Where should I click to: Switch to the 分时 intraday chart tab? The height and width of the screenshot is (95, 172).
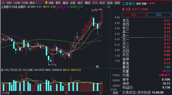[9, 3]
